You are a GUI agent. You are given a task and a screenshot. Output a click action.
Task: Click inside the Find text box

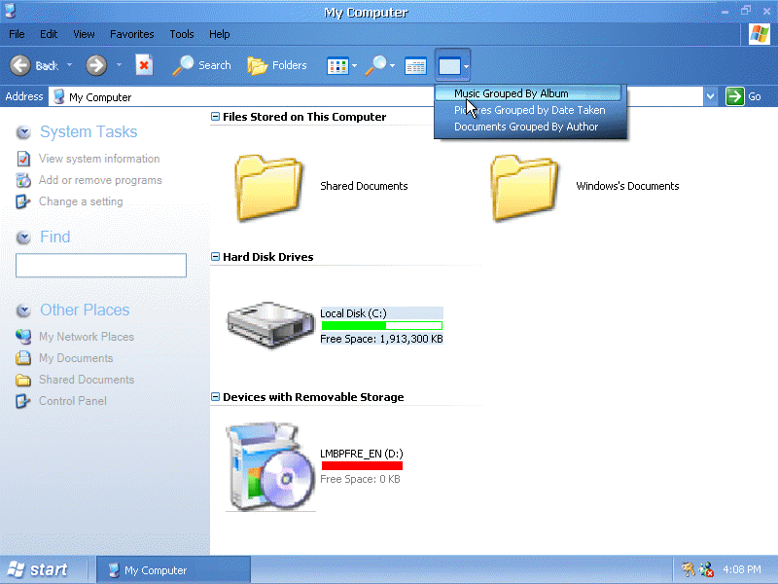tap(101, 265)
